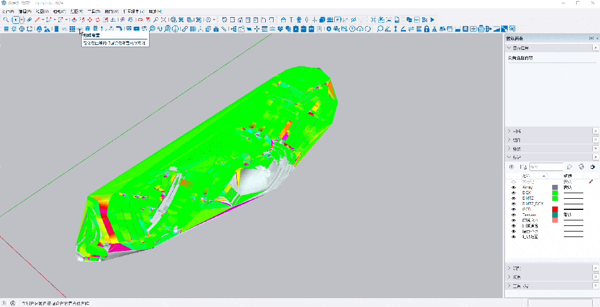Click the Add Tag Folder button
600x307 pixels.
tap(523, 167)
